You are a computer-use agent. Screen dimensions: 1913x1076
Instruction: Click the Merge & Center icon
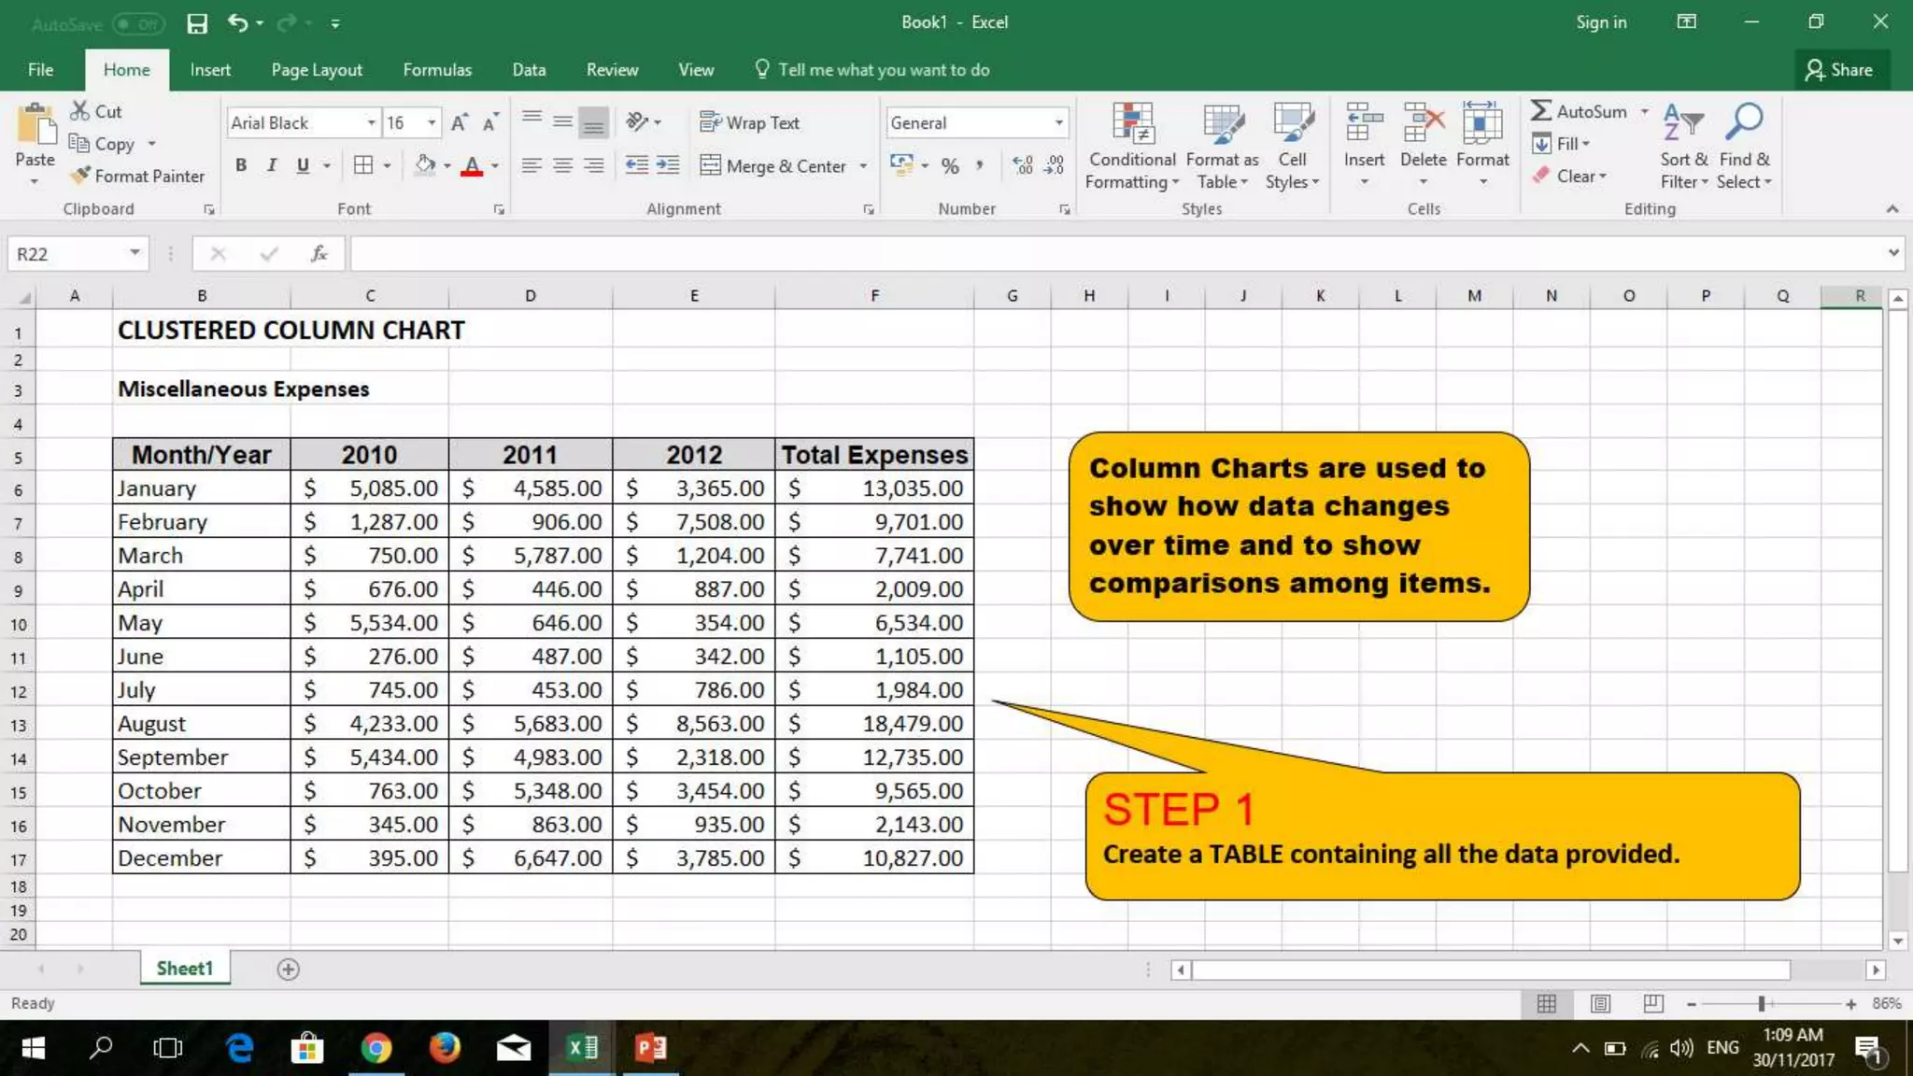(x=711, y=165)
